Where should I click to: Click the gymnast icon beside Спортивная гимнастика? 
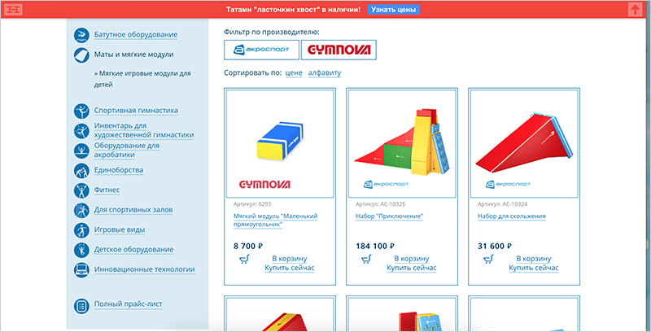pyautogui.click(x=81, y=111)
